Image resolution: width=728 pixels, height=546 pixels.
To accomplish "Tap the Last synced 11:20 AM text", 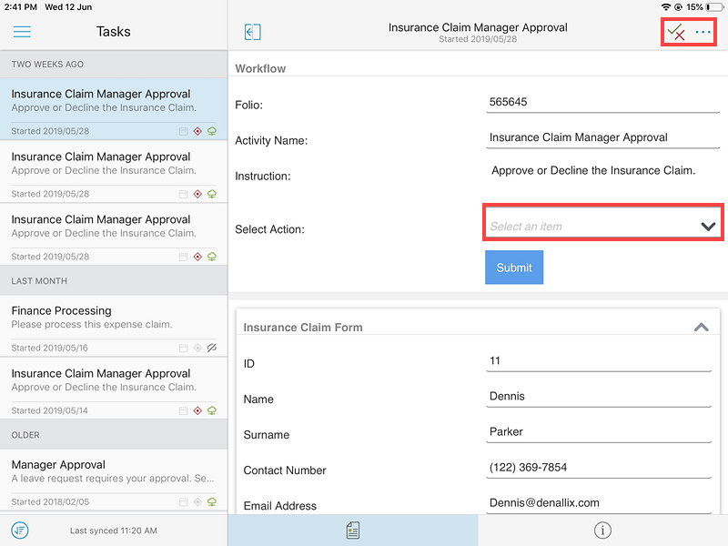I will pyautogui.click(x=113, y=531).
